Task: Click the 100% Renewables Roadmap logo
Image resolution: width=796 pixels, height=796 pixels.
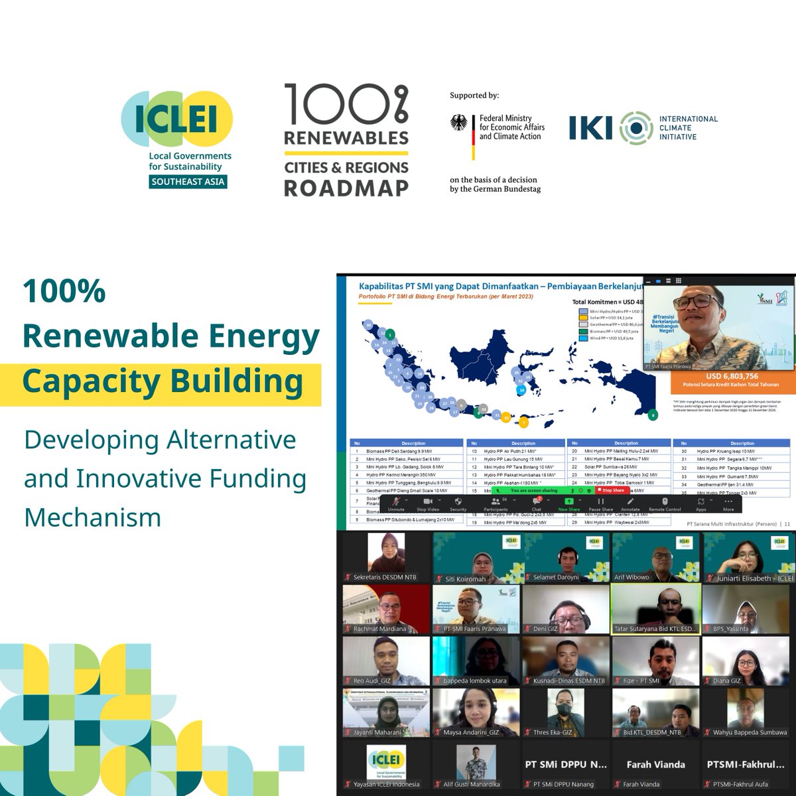Action: coord(346,140)
